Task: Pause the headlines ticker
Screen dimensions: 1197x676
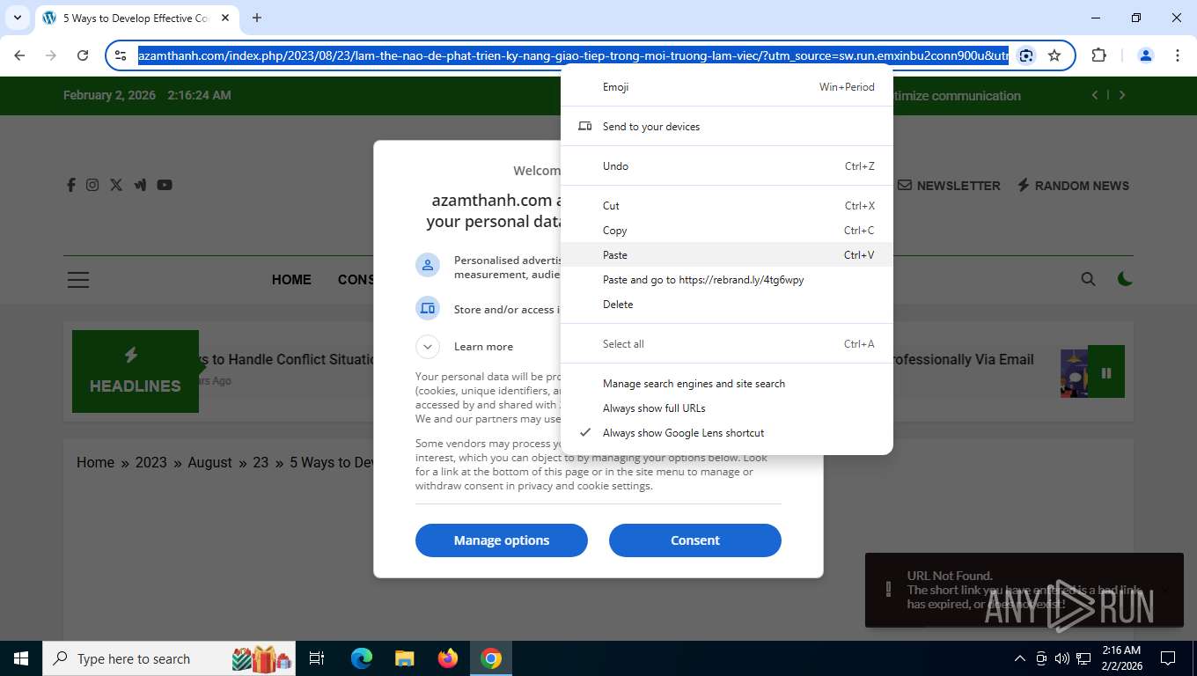Action: [x=1106, y=372]
